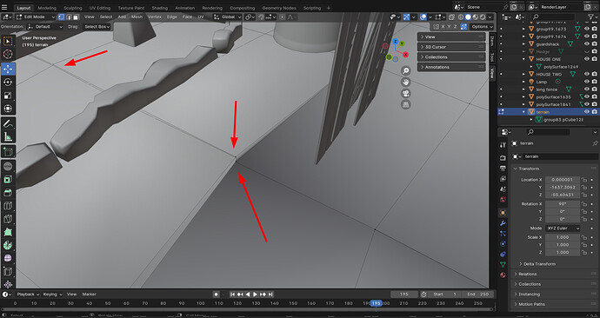The height and width of the screenshot is (318, 600).
Task: Expand the 3D Cursor panel
Action: (451, 47)
